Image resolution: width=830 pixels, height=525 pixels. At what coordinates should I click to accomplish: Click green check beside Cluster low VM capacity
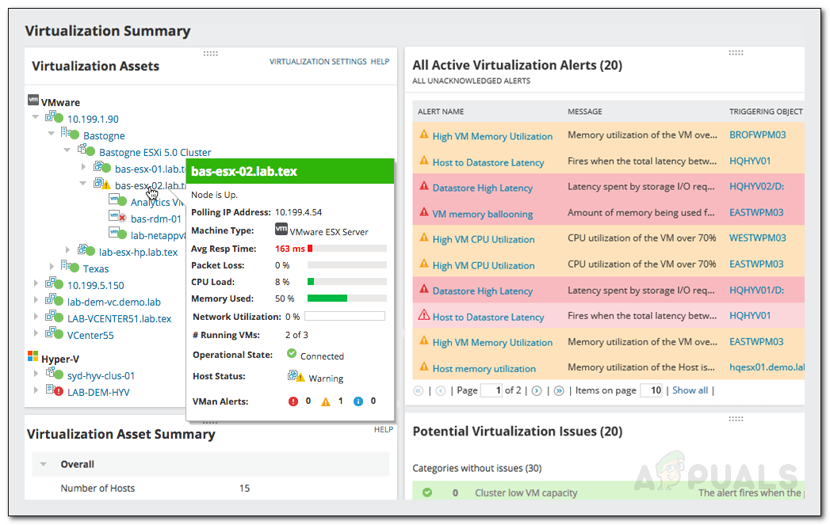tap(427, 493)
